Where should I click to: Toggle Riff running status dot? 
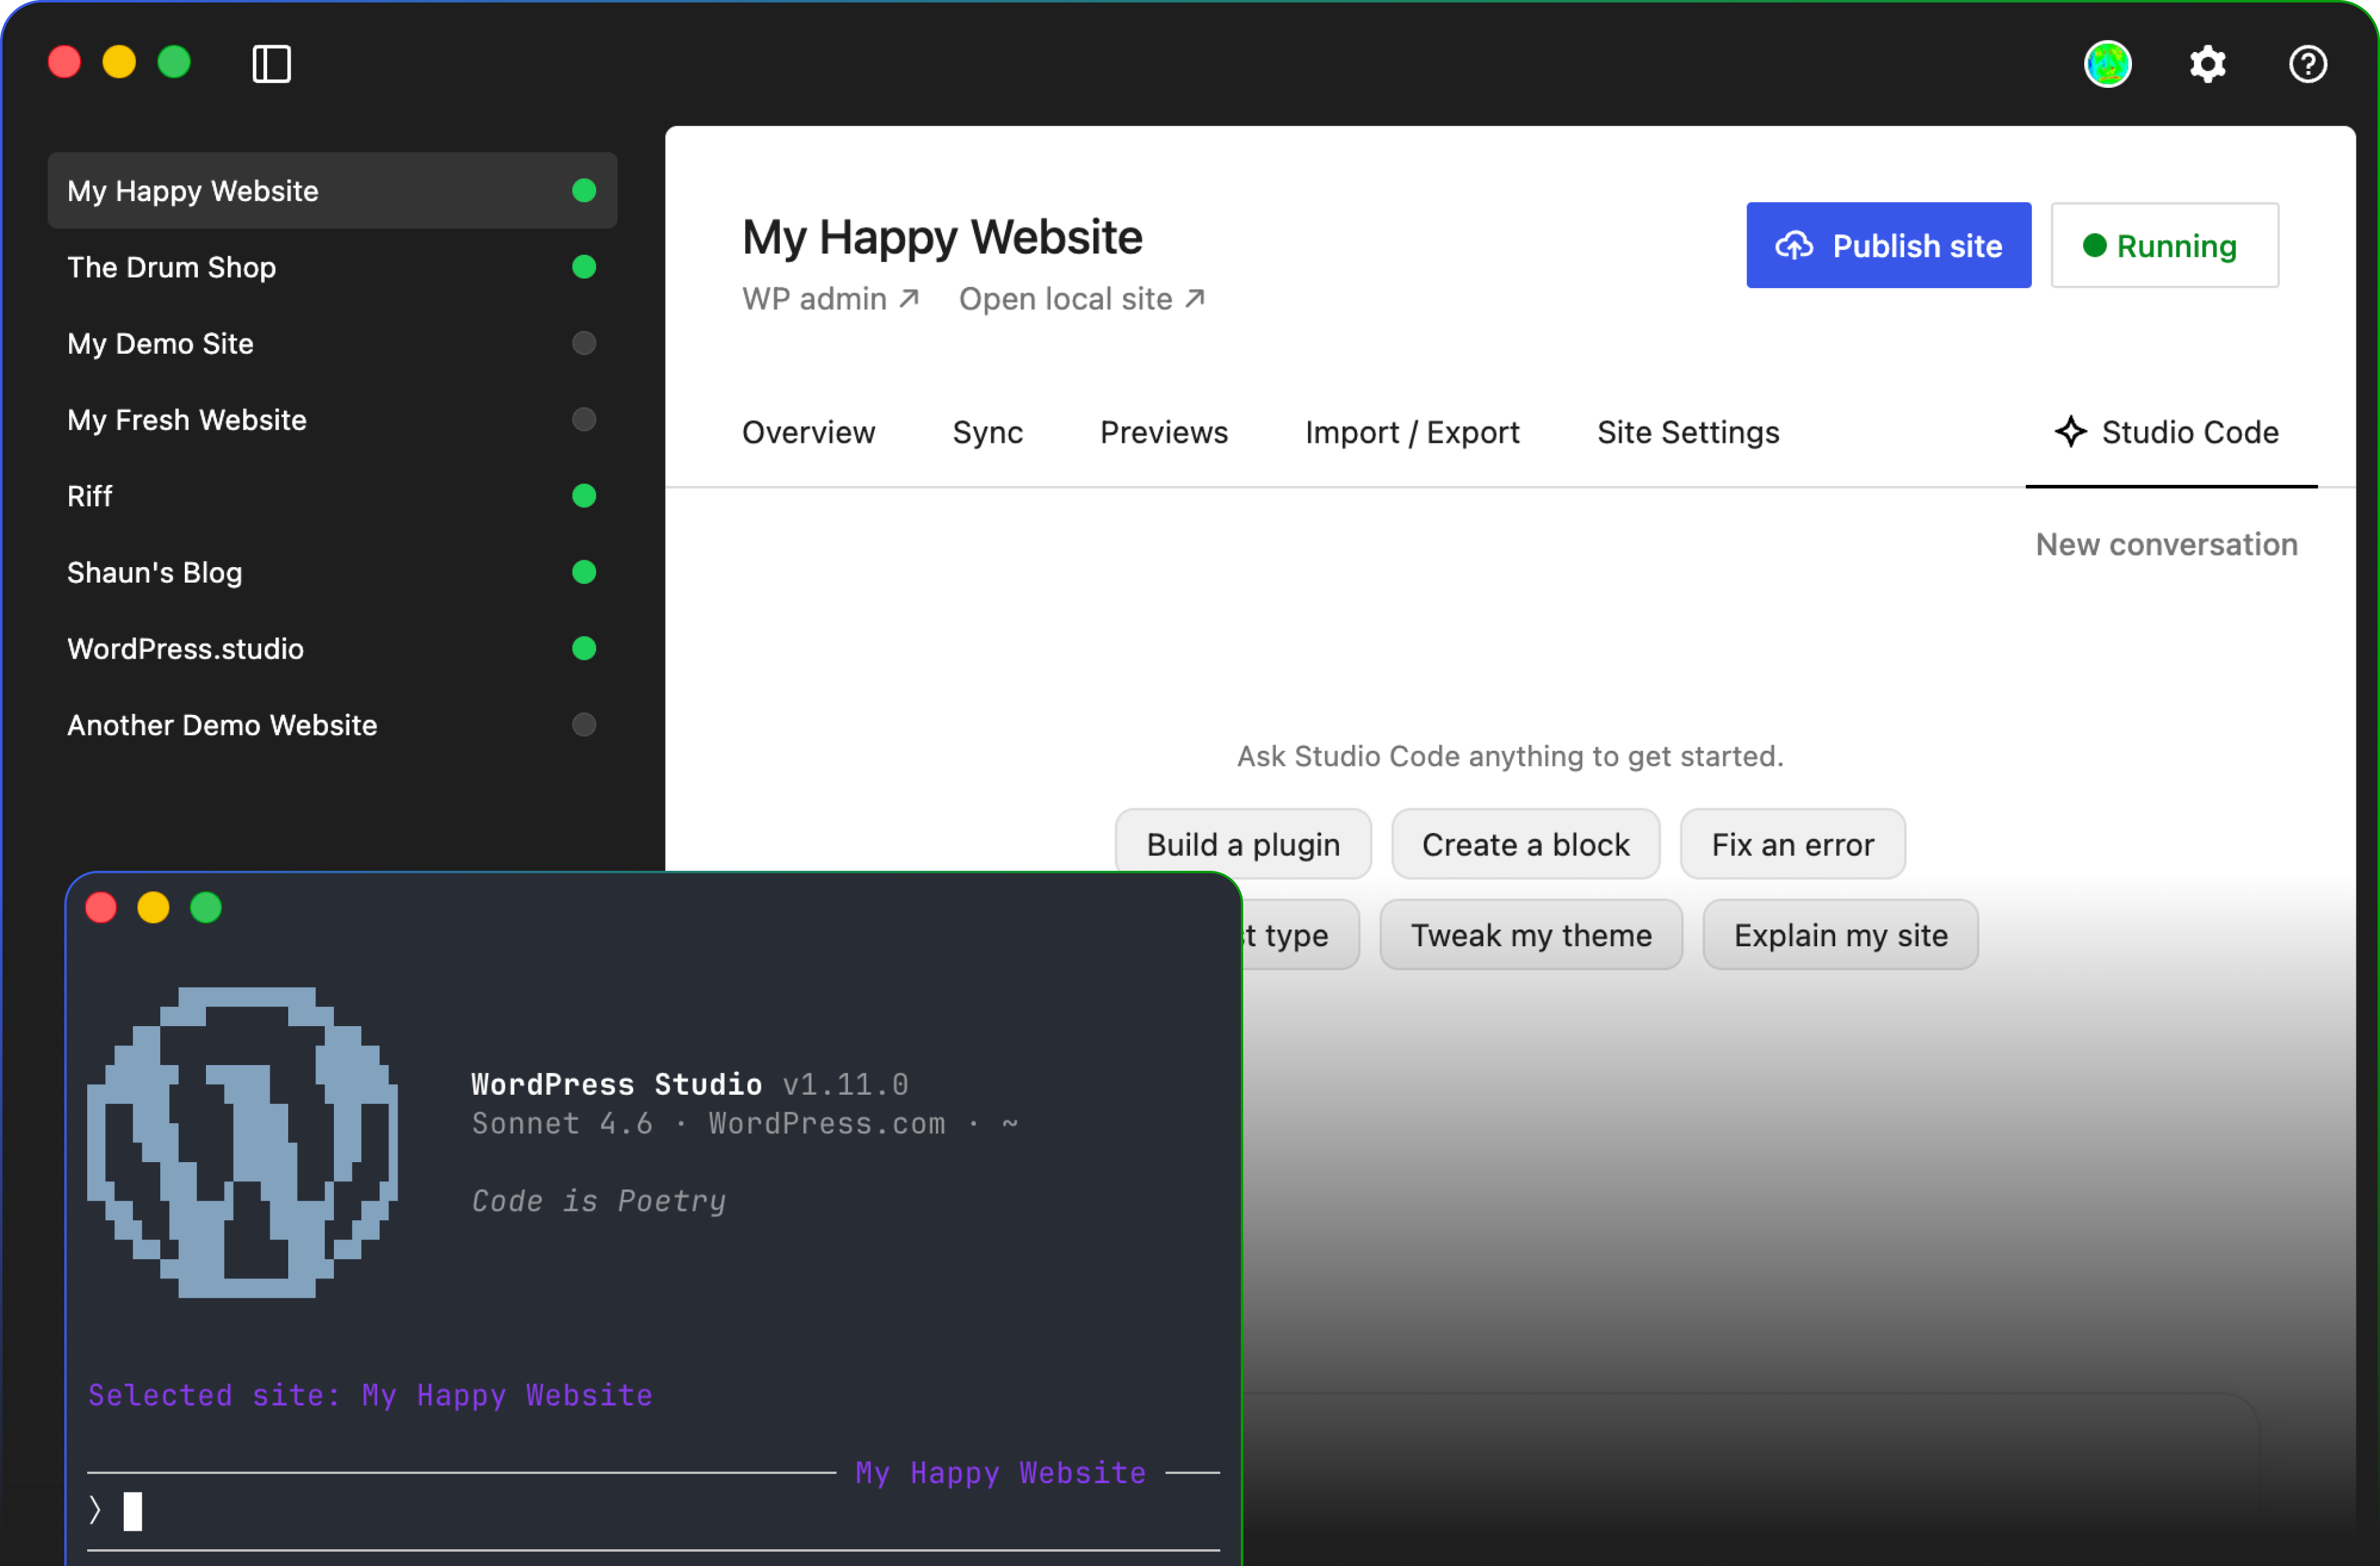click(x=584, y=496)
